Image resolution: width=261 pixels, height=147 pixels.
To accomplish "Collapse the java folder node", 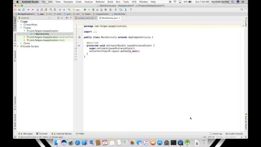I will pyautogui.click(x=21, y=28).
